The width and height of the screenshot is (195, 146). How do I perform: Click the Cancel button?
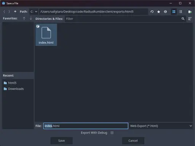[x=133, y=141]
